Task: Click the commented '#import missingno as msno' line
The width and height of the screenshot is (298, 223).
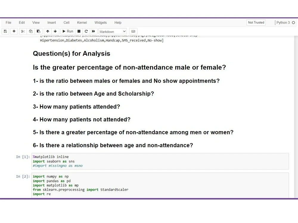Action: pos(58,166)
